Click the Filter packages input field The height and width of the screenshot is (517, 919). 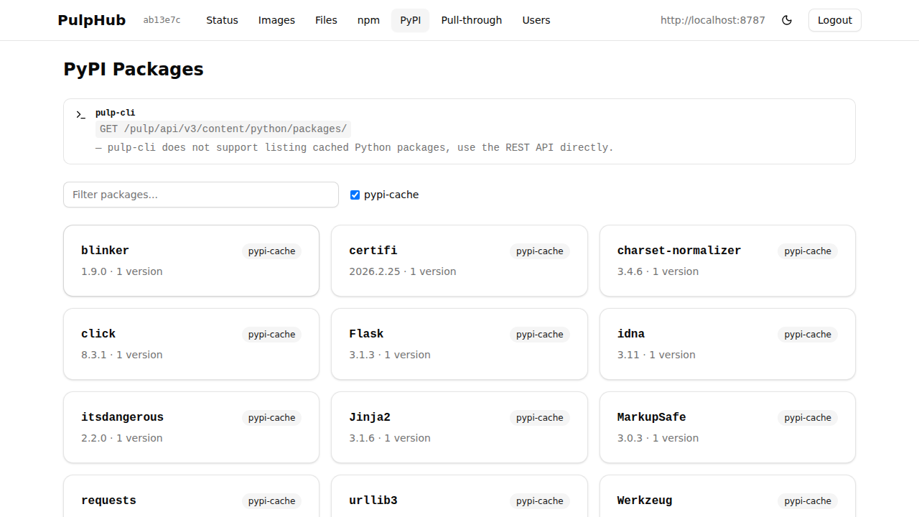(x=200, y=195)
